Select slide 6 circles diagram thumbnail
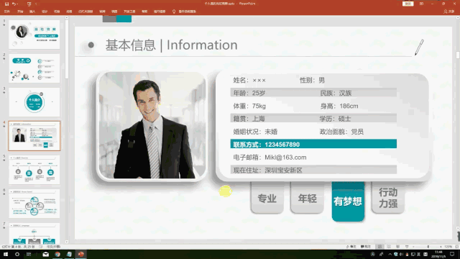460x259 pixels. point(34,204)
